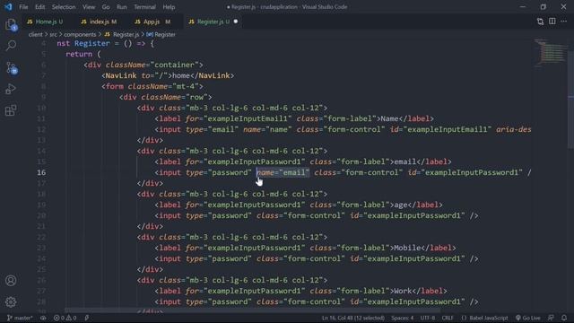Image resolution: width=574 pixels, height=323 pixels.
Task: Click line number 16 in gutter
Action: click(x=41, y=172)
